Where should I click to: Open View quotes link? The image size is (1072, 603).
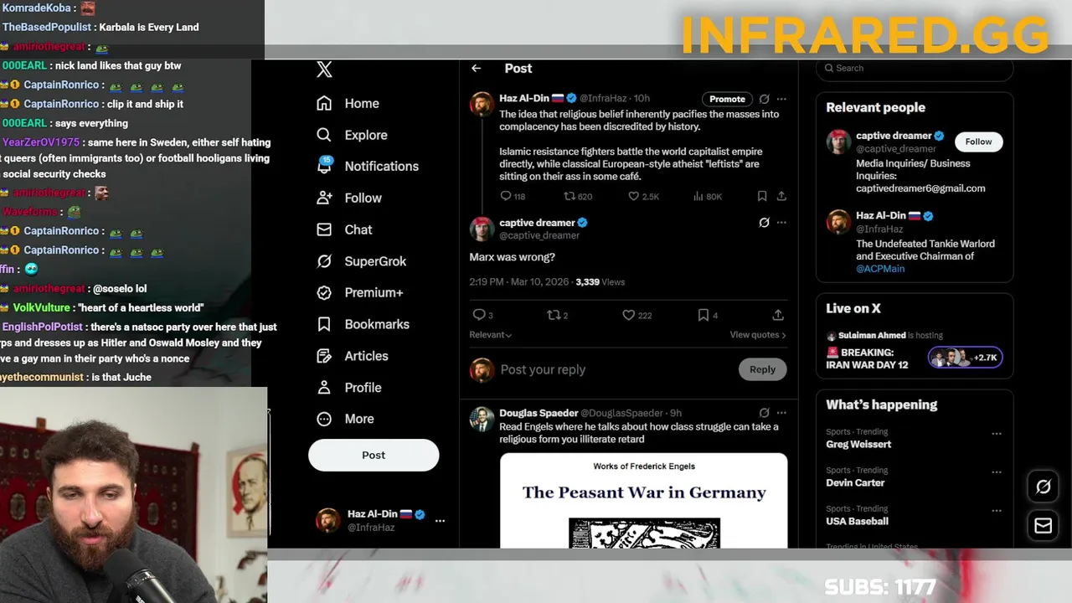click(x=758, y=335)
